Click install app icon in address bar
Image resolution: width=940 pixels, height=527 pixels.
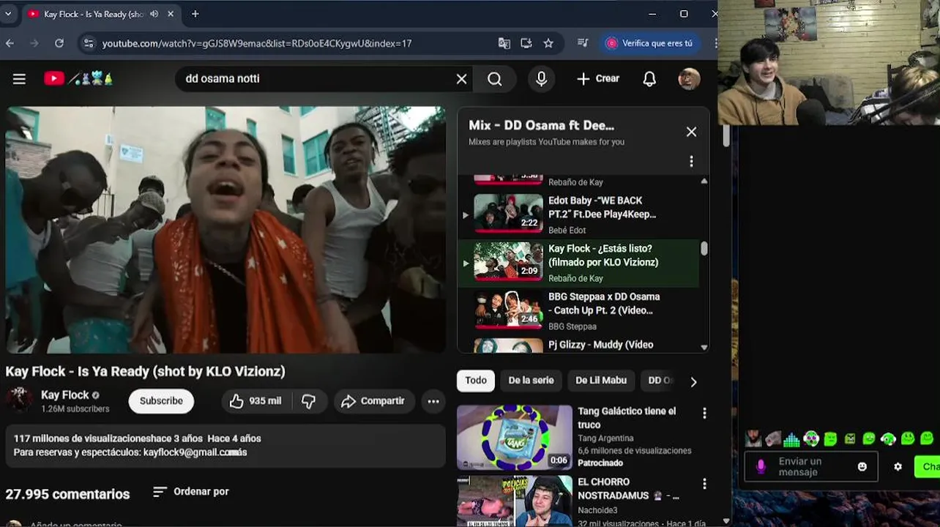coord(526,43)
